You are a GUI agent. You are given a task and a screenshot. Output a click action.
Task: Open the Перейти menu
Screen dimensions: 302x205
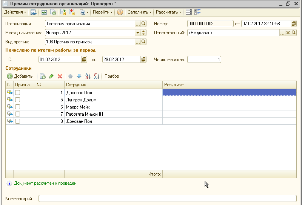point(103,12)
